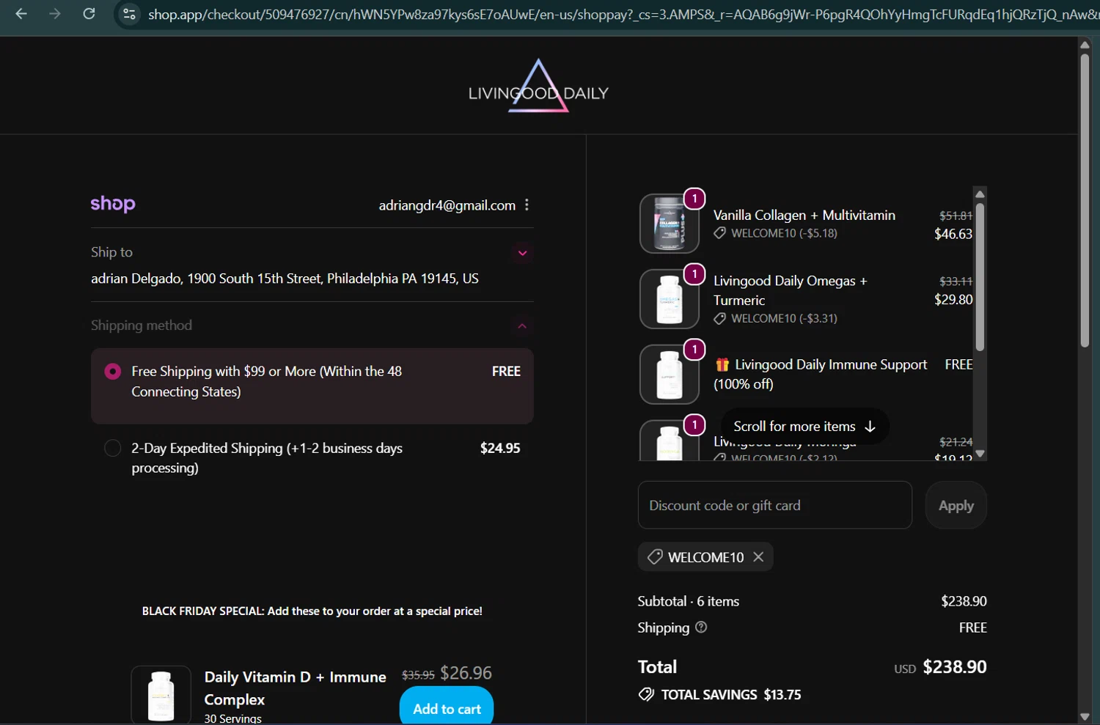Click the page scrollbar up arrow
Viewport: 1100px width, 725px height.
[x=1085, y=45]
